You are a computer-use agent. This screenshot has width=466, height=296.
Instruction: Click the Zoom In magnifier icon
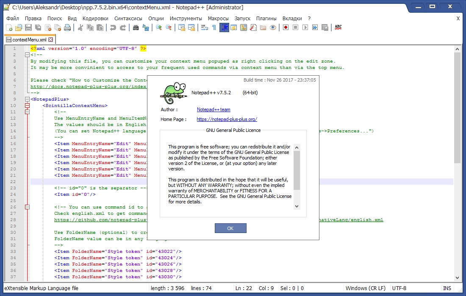click(159, 27)
